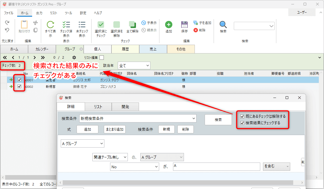
Task: Uncheck 検索結果にチェックする option
Action: point(242,123)
